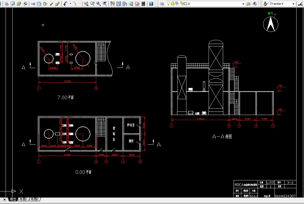Screen dimensions: 304x204
Task: Toggle the lock on layer 0
Action: point(182,4)
